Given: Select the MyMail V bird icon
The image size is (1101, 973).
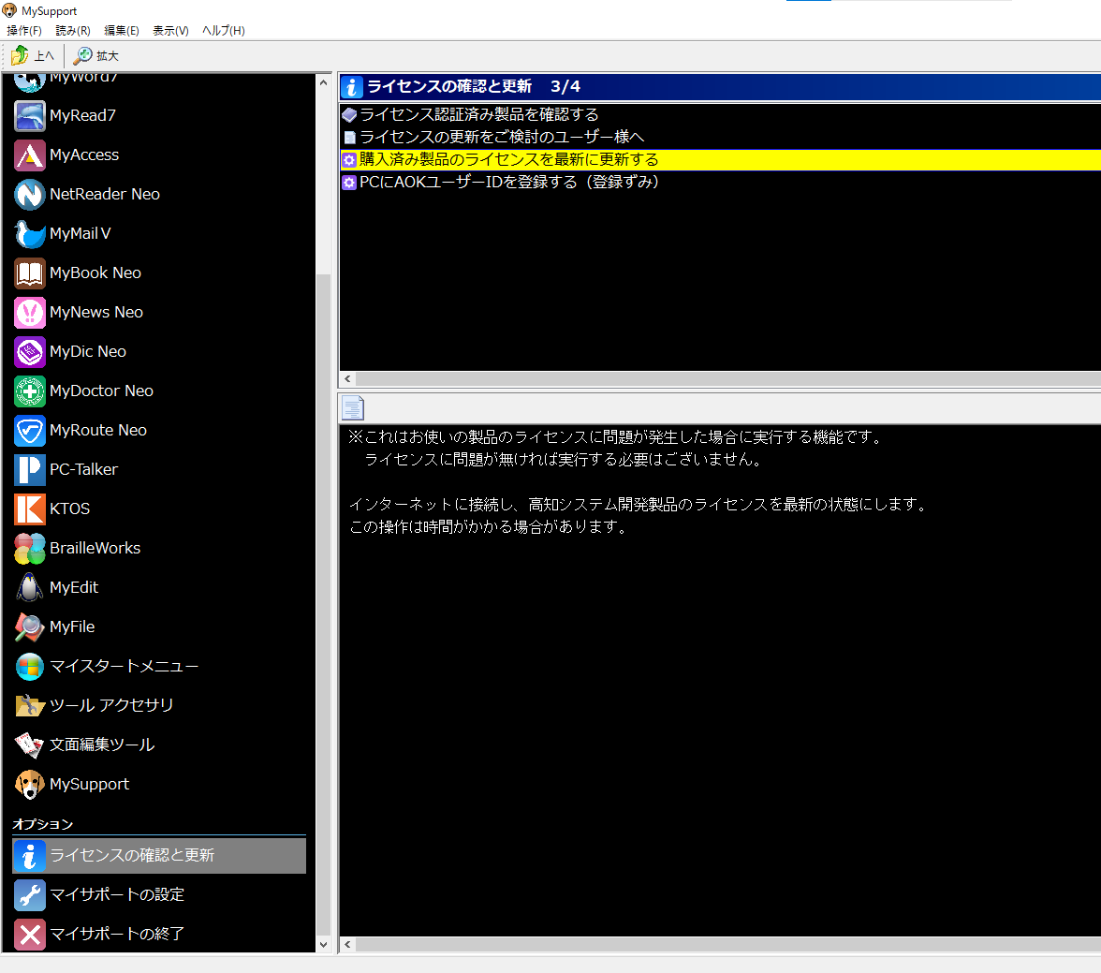Looking at the screenshot, I should click(30, 234).
